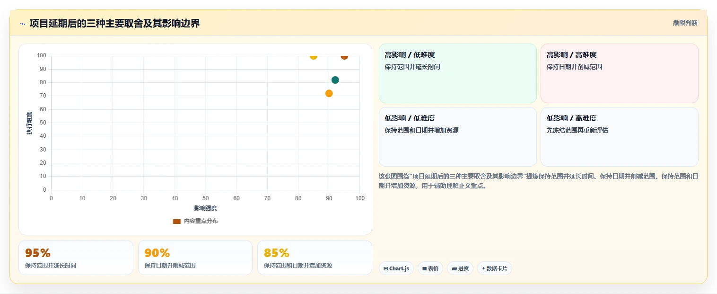Screen dimensions: 717x294
Task: Open the 高影响 / 低难度 quadrant card
Action: pos(458,73)
